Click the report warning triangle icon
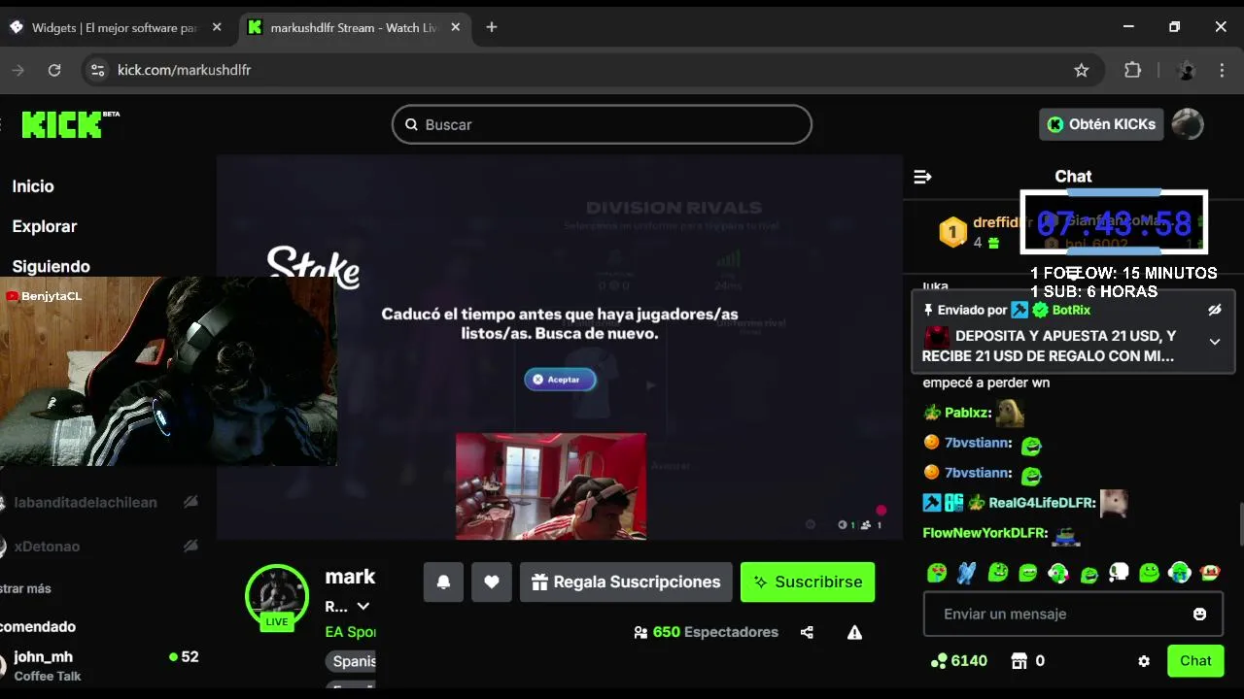The width and height of the screenshot is (1244, 699). (854, 632)
